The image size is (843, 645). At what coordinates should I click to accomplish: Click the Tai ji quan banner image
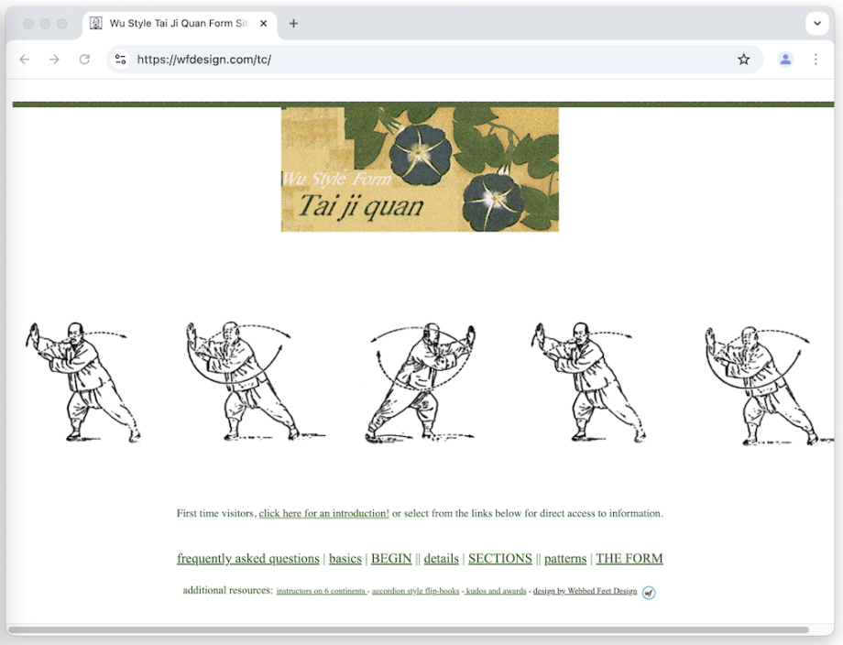[x=420, y=169]
